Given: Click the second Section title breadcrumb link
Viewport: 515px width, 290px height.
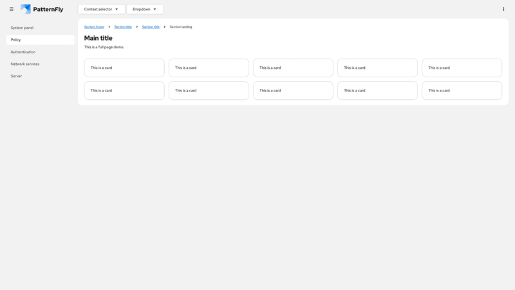Looking at the screenshot, I should coord(151,27).
